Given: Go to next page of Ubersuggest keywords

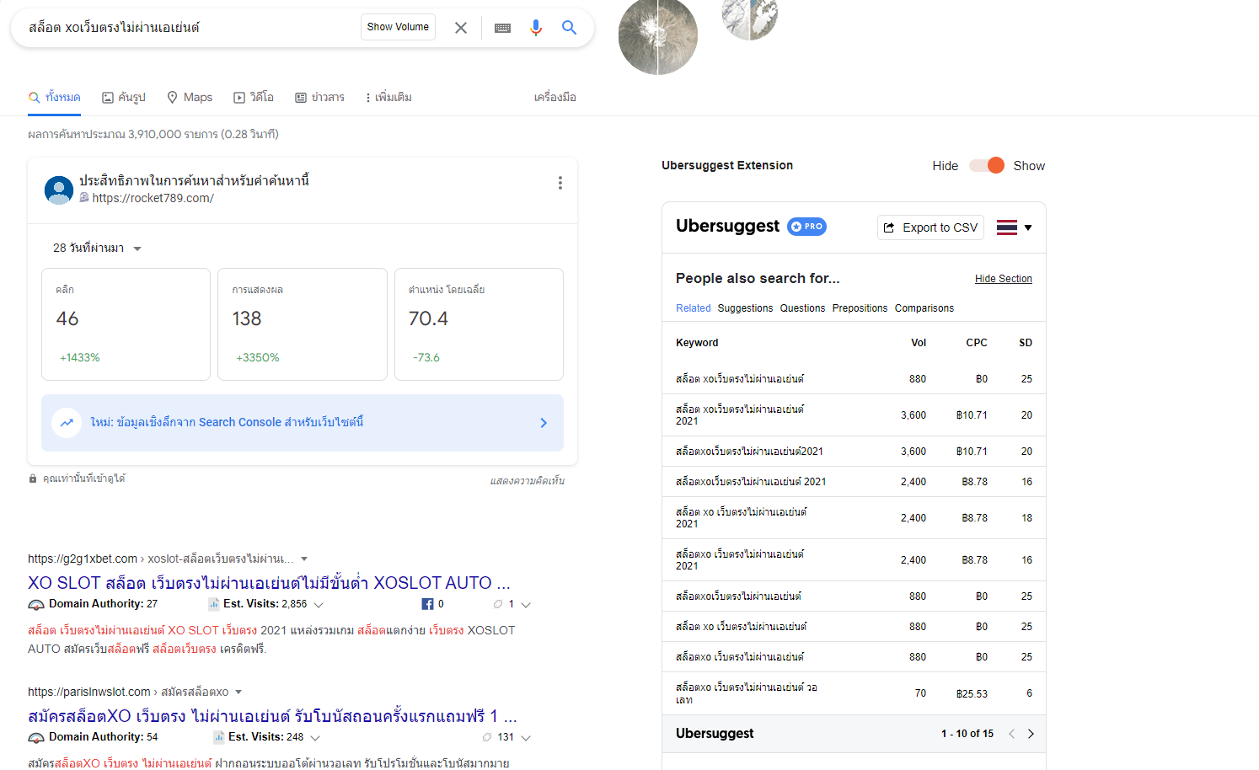Looking at the screenshot, I should tap(1031, 734).
